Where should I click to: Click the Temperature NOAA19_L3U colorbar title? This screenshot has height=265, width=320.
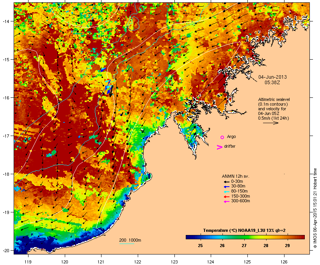click(244, 230)
